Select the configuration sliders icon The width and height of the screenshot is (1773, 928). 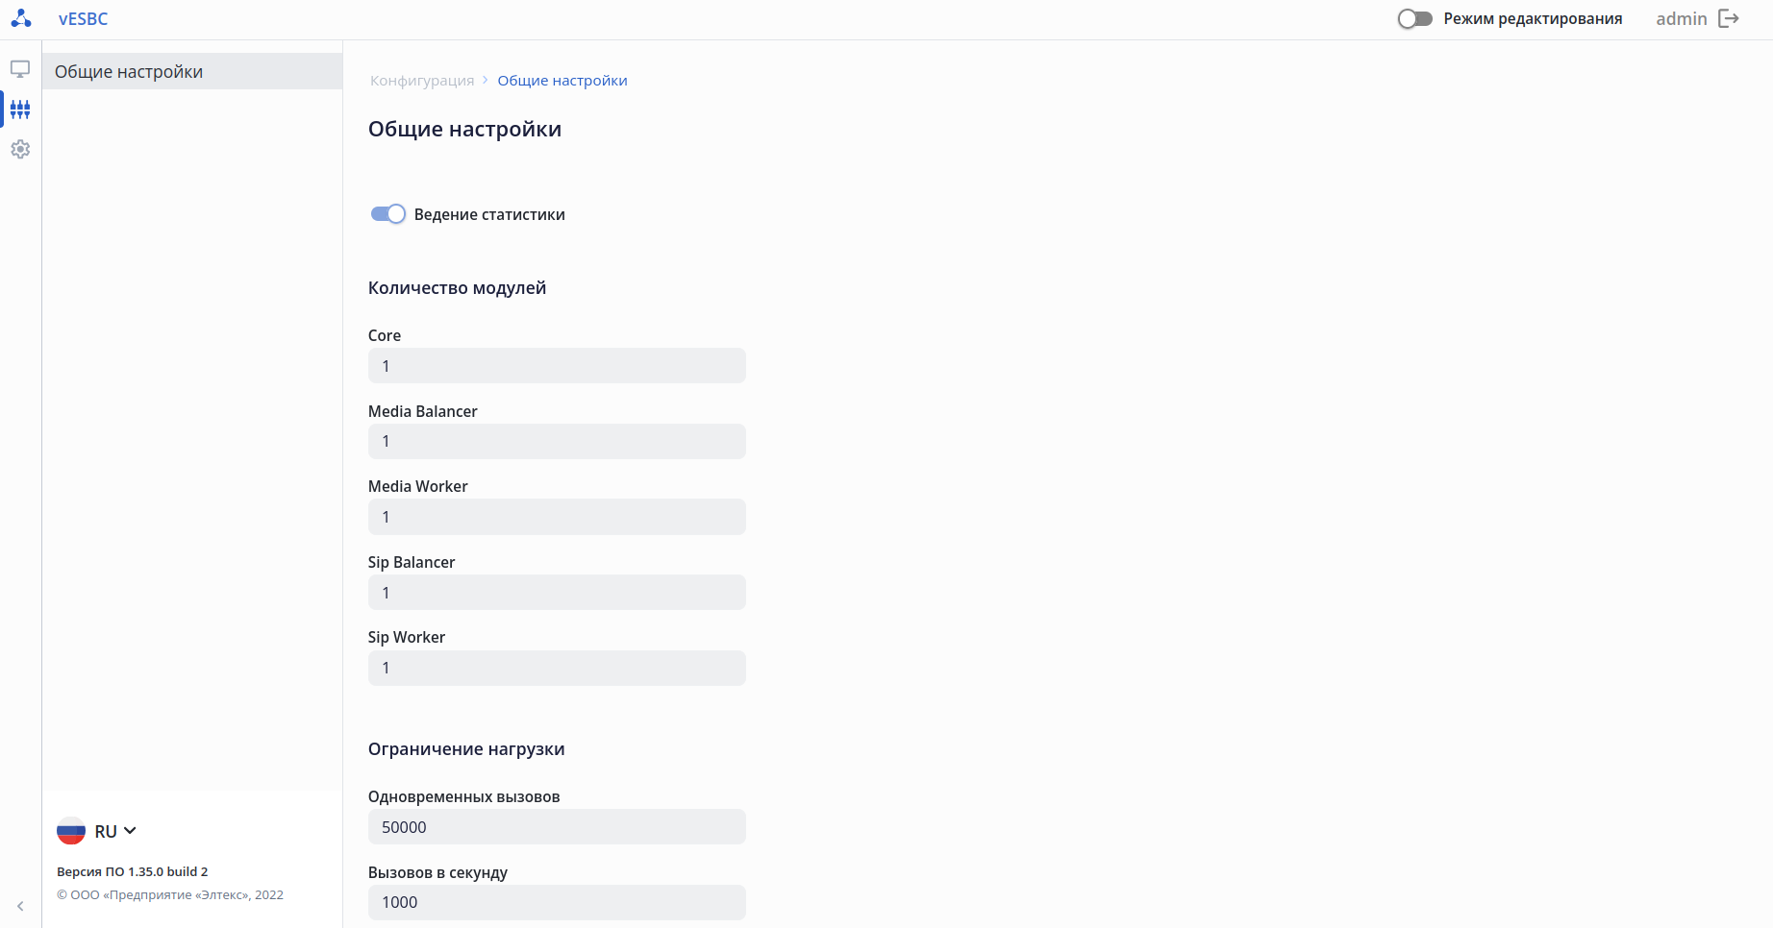click(20, 110)
